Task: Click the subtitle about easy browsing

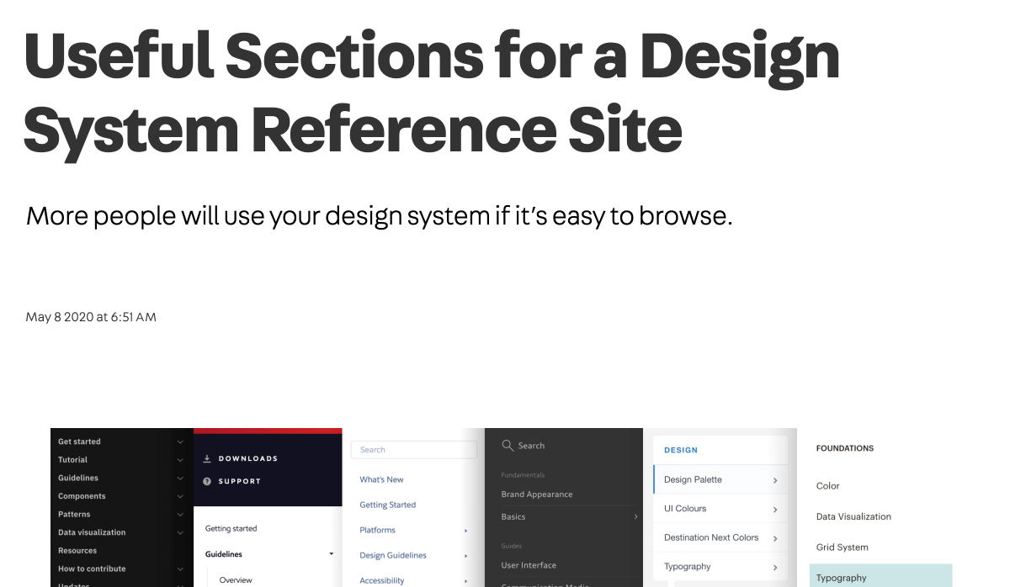Action: (x=380, y=216)
